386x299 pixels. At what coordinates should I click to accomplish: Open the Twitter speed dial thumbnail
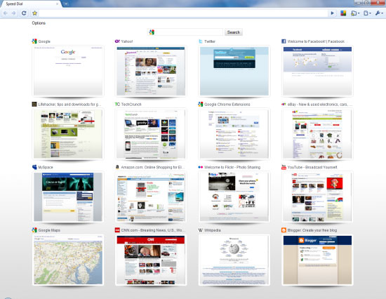pos(234,71)
